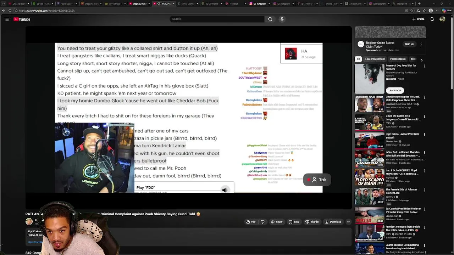
Task: Open options for Register Online Sports ad
Action: (421, 44)
